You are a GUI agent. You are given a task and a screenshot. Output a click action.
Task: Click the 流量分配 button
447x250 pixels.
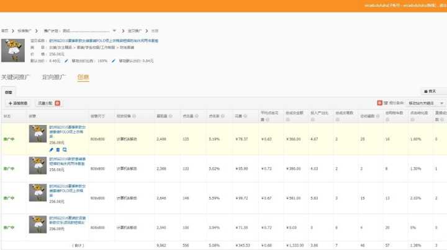click(45, 103)
